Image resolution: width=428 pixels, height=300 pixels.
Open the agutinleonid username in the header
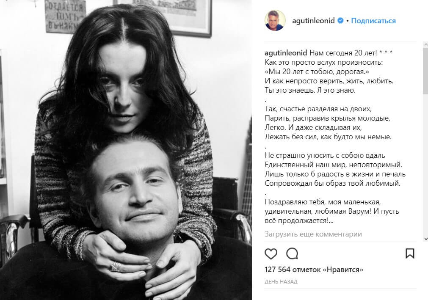(313, 21)
